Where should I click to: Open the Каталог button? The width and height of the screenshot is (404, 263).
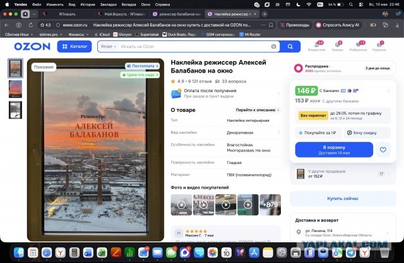tap(74, 46)
